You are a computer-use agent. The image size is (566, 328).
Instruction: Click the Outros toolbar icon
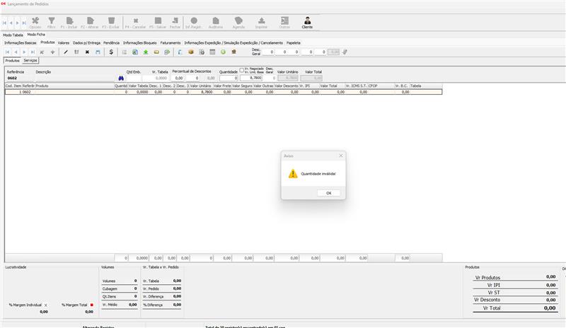(284, 22)
